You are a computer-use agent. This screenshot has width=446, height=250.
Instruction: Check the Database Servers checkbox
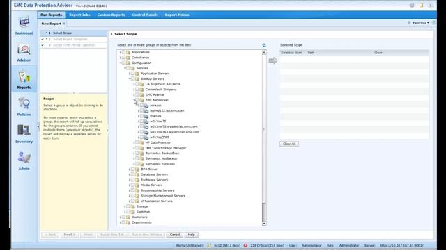pos(133,174)
